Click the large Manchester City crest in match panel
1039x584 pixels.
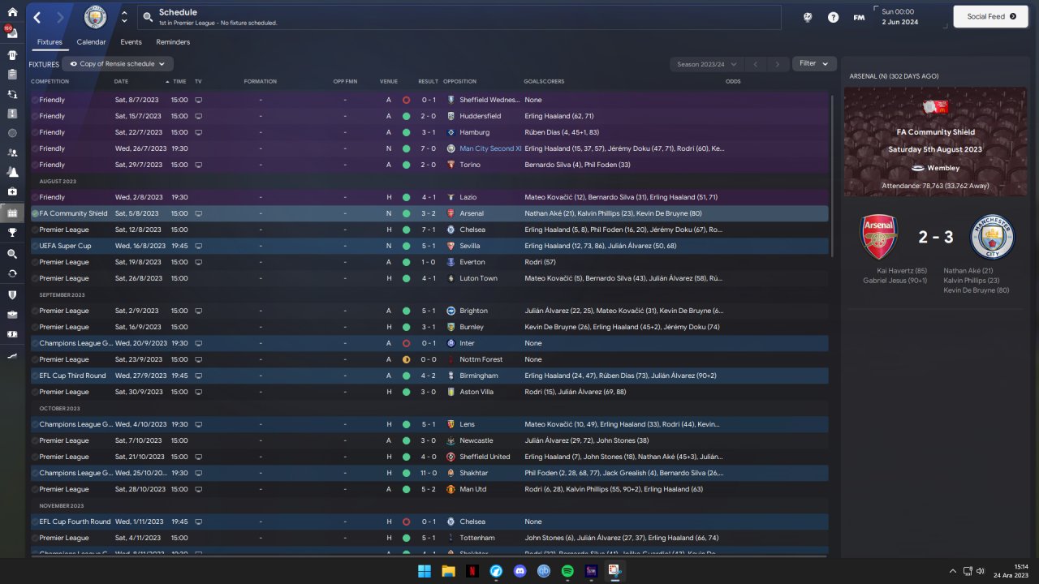[x=992, y=237]
